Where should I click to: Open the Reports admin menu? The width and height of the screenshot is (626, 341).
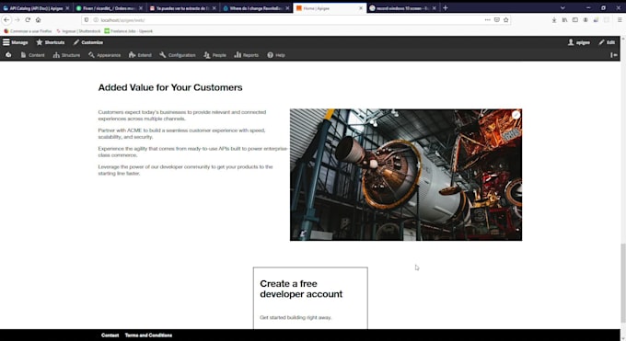pyautogui.click(x=247, y=55)
